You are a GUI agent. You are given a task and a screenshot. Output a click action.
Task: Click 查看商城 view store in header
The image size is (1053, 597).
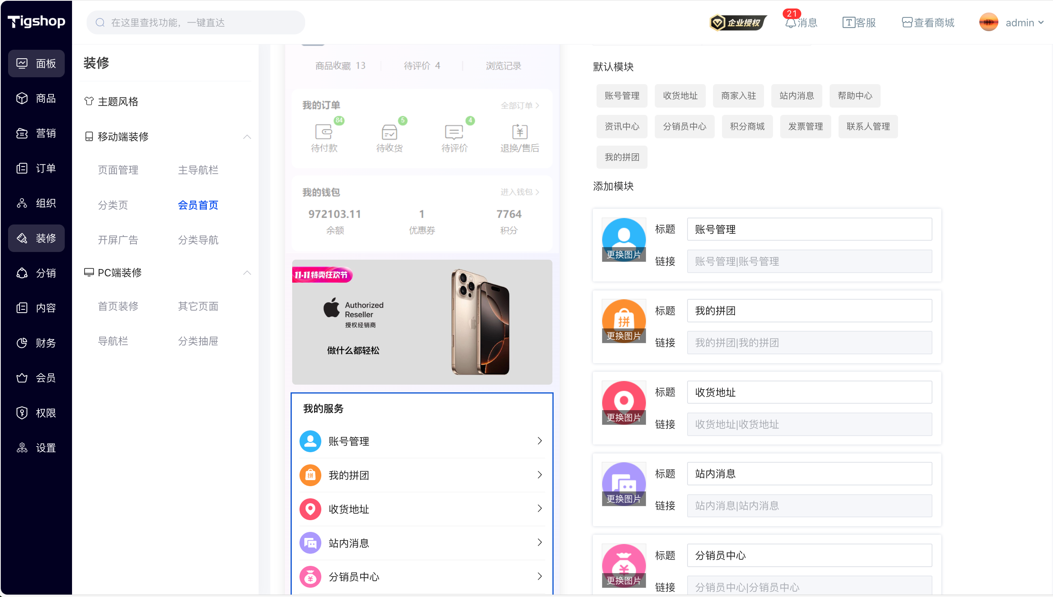[x=928, y=23]
